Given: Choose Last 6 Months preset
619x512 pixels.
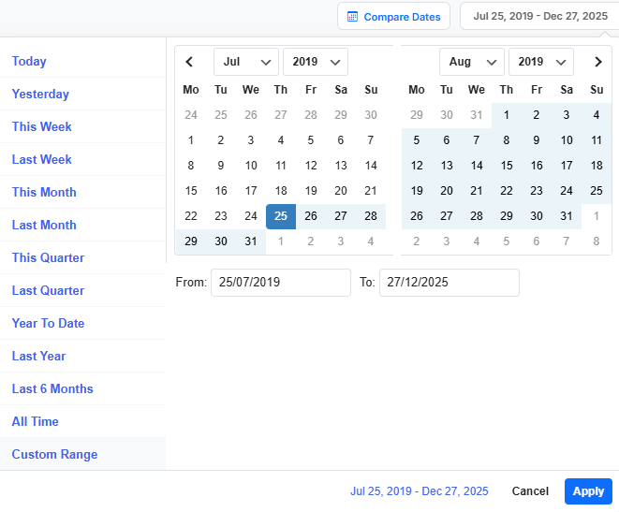Looking at the screenshot, I should tap(52, 389).
